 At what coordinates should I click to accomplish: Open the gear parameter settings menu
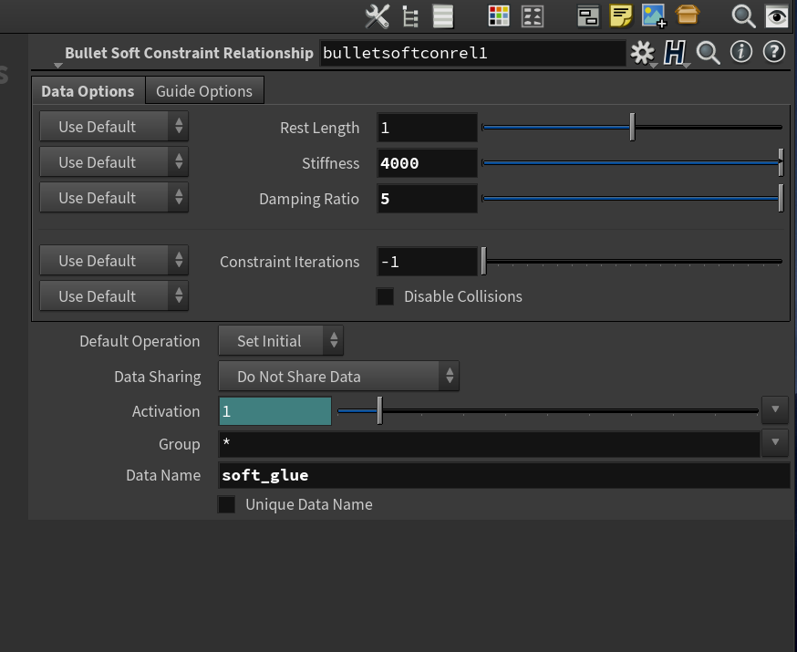(643, 53)
